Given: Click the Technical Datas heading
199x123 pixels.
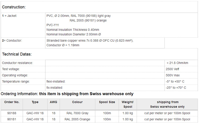Looking at the screenshot, I should point(17,54).
